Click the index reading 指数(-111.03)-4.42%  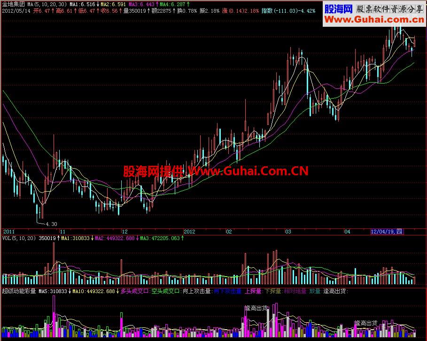coord(288,11)
